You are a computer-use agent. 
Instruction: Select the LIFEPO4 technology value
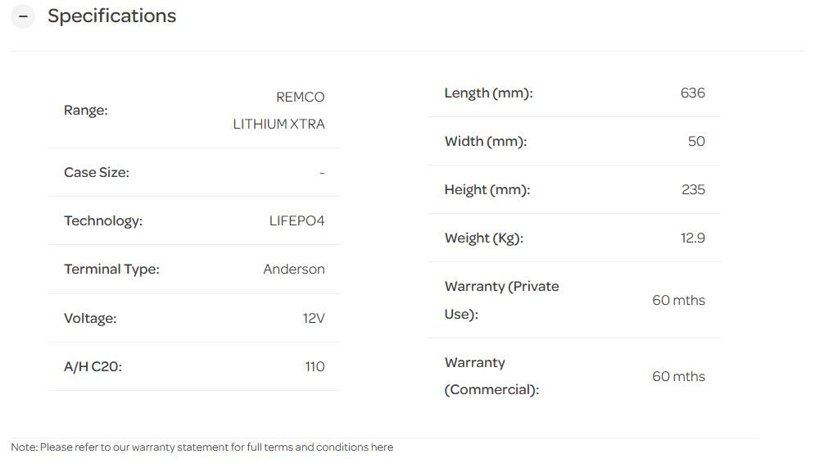tap(297, 220)
